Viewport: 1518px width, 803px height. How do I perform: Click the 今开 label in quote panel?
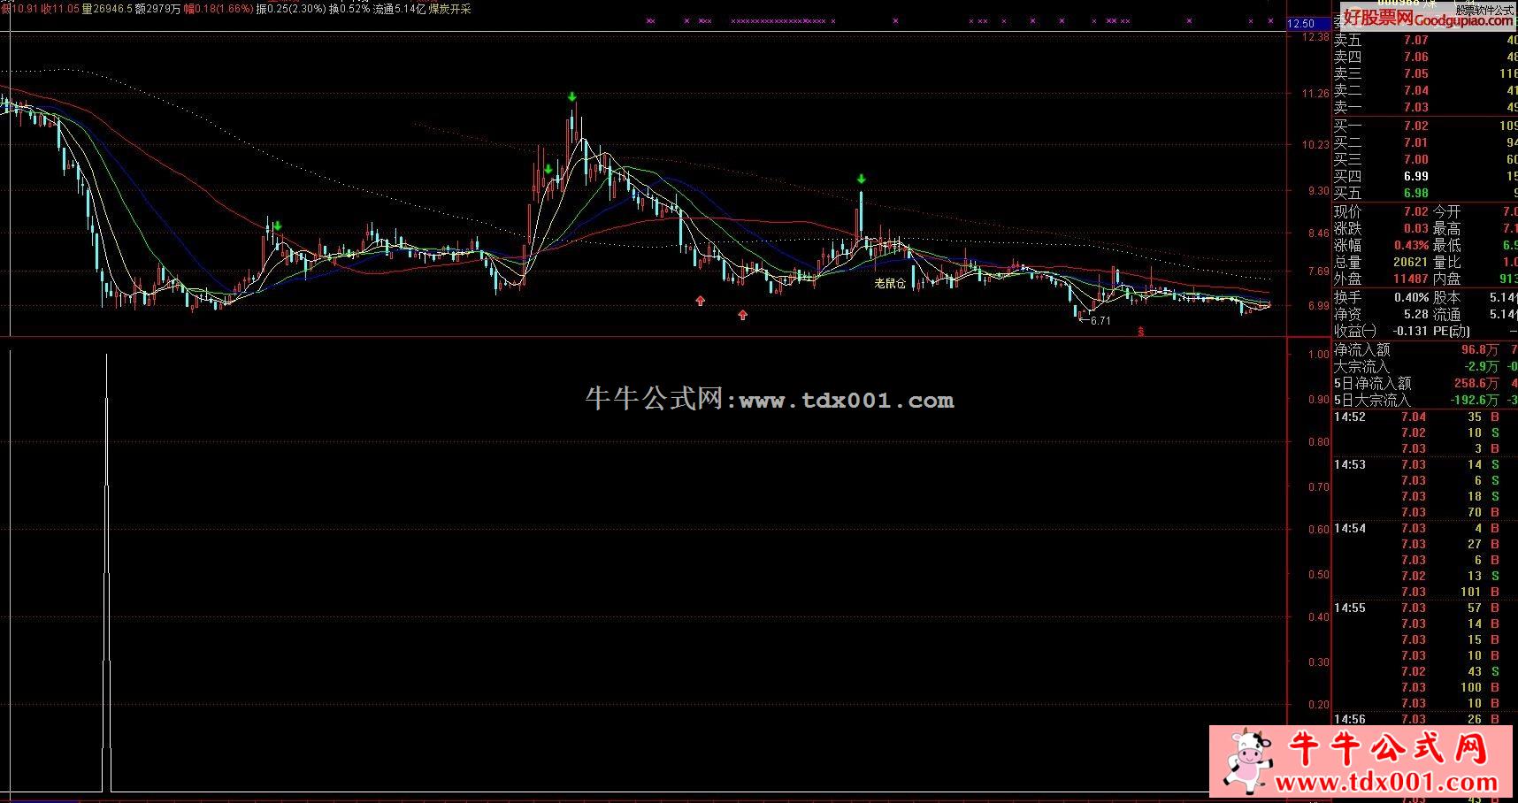click(1447, 212)
